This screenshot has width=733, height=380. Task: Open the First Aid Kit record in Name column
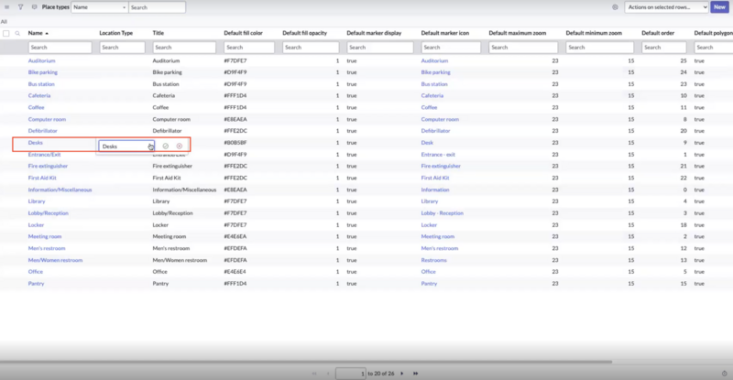42,178
